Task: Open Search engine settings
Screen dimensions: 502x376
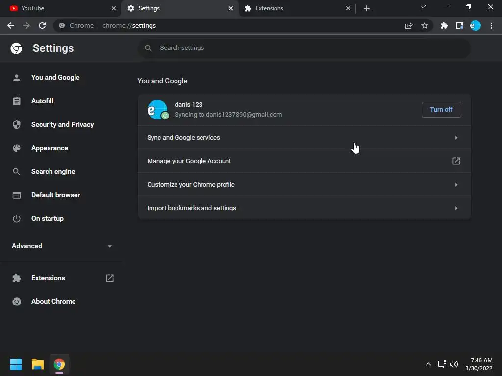Action: (53, 172)
